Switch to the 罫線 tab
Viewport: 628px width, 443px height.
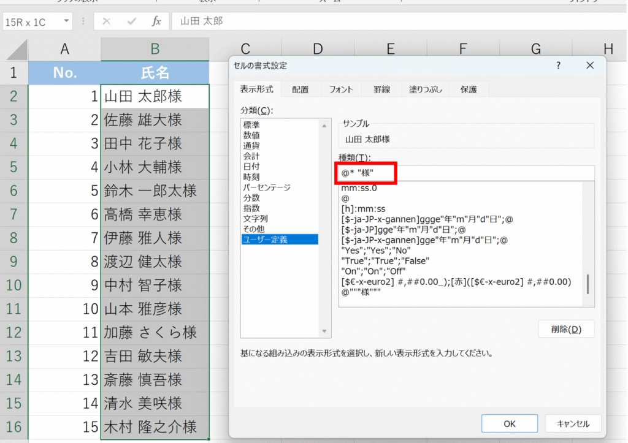point(381,89)
